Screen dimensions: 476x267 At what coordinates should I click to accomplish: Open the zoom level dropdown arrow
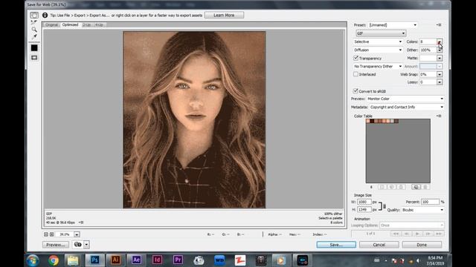click(77, 234)
